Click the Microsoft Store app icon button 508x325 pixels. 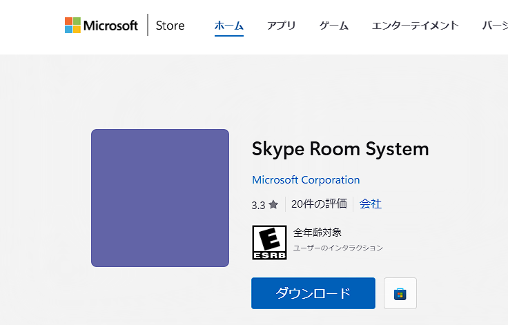point(400,294)
